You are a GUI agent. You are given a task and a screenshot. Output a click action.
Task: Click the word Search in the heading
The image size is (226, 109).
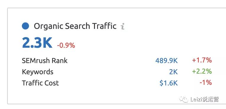point(78,26)
